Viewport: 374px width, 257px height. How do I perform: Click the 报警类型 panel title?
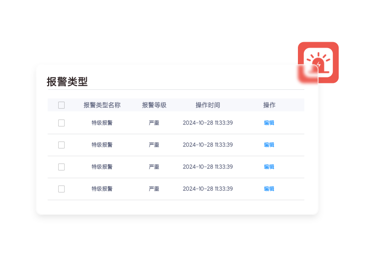[x=67, y=82]
